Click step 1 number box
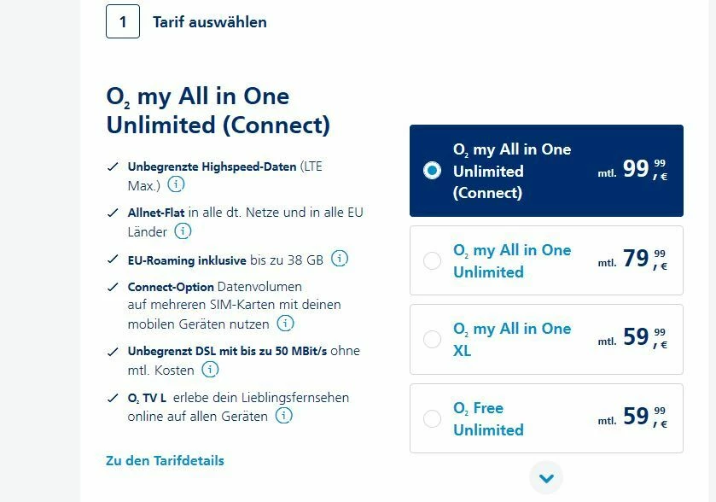 point(123,21)
